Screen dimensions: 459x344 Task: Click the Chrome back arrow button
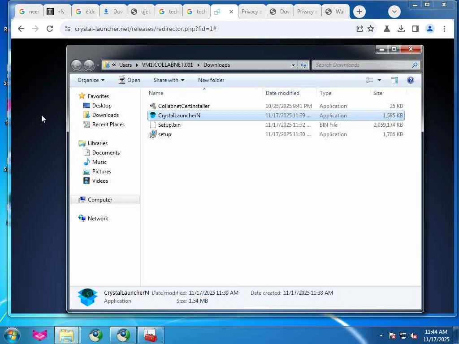tap(21, 29)
